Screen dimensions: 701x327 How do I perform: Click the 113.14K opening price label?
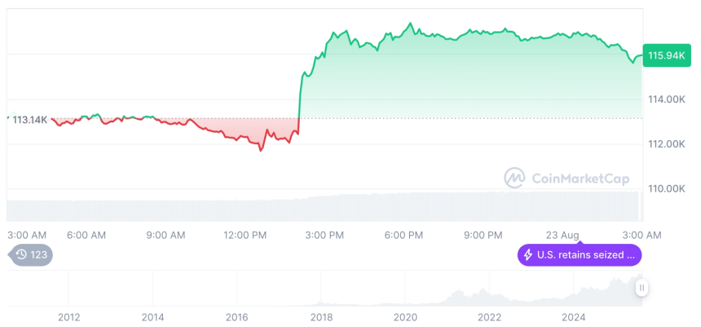point(29,120)
